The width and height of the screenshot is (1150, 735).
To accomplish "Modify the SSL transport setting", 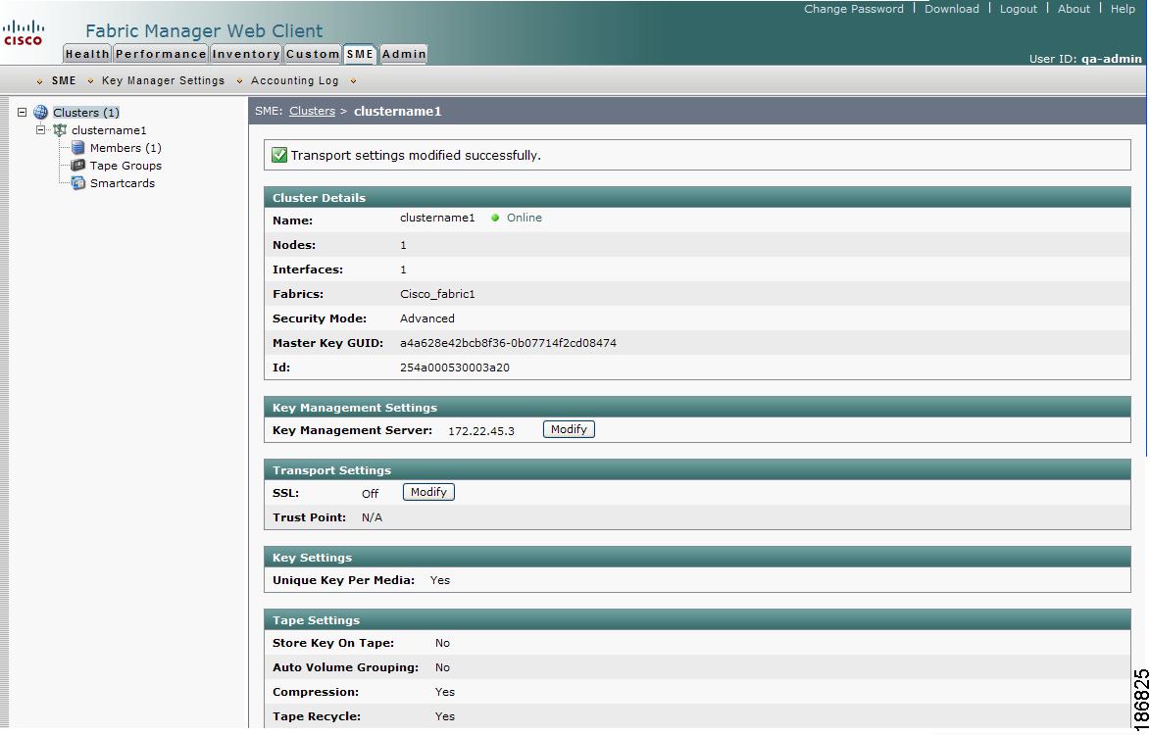I will pos(428,492).
